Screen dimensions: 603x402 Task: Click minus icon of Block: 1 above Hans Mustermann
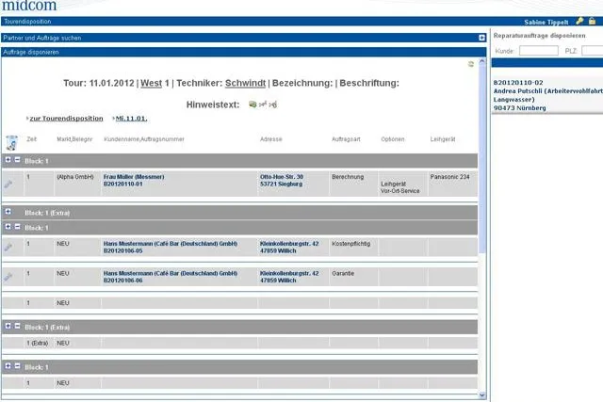pyautogui.click(x=17, y=227)
